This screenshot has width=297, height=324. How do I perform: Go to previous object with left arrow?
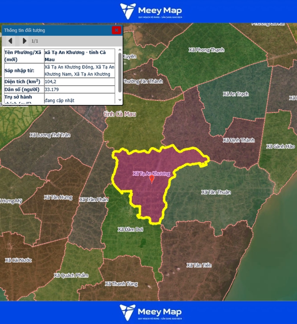(x=11, y=41)
